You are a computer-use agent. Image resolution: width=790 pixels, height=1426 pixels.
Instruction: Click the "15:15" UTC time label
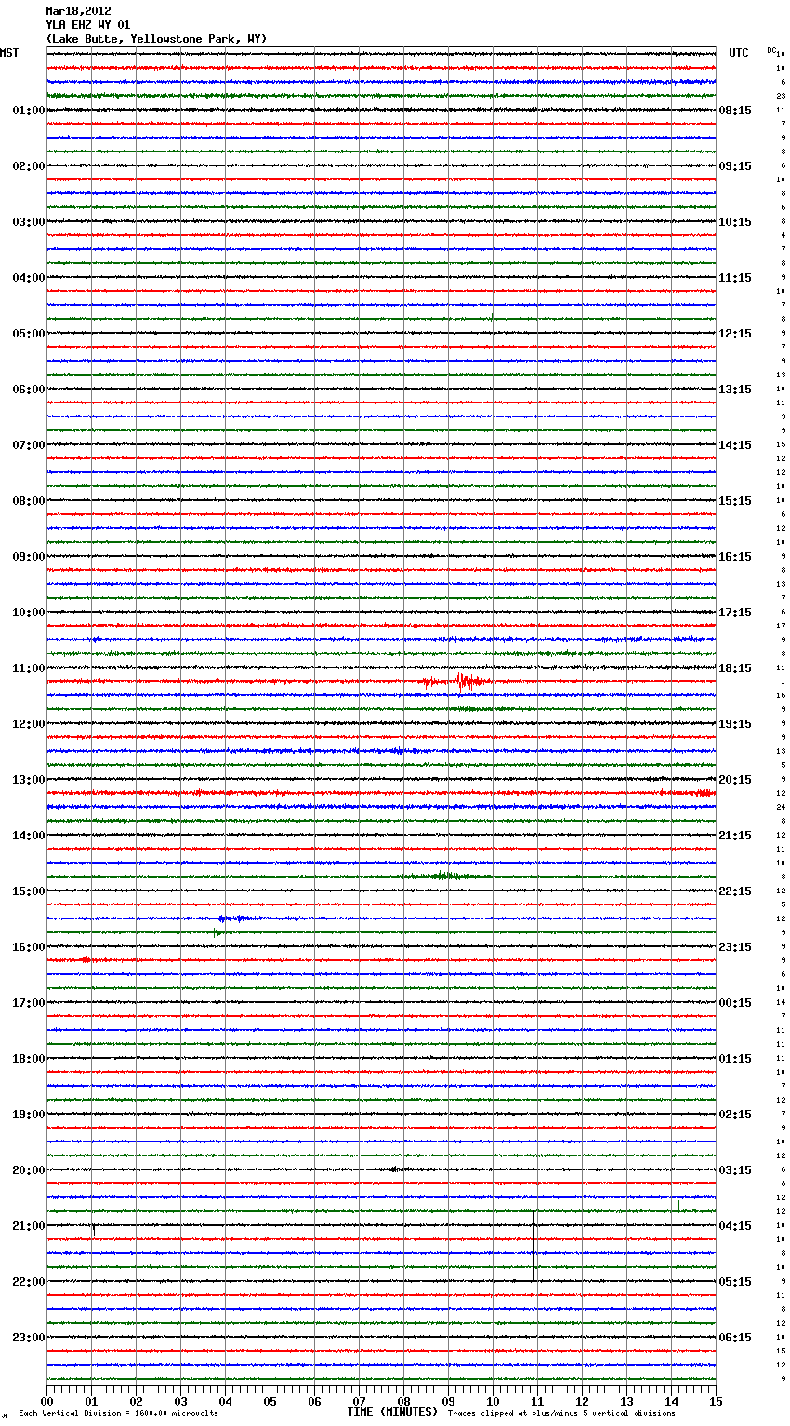pos(735,501)
